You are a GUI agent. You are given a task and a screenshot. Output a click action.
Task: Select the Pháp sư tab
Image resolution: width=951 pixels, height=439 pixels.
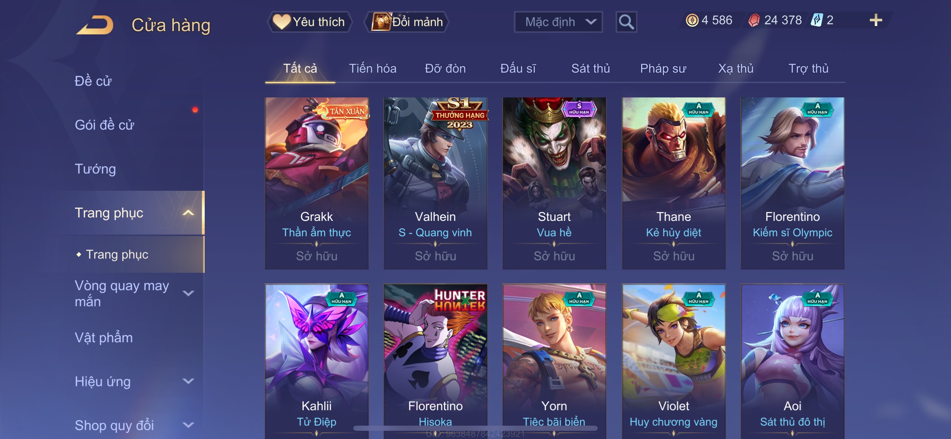pos(663,69)
